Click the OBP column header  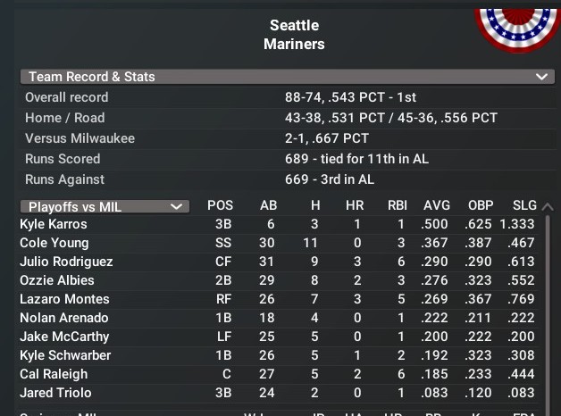(481, 206)
